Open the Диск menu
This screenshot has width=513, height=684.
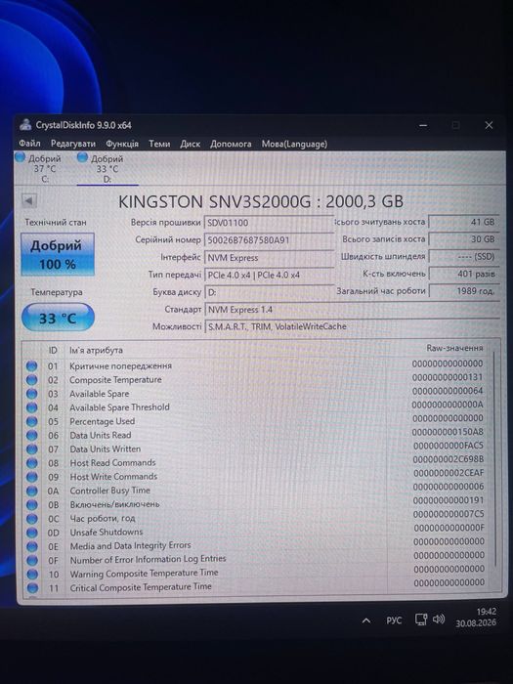coord(191,144)
